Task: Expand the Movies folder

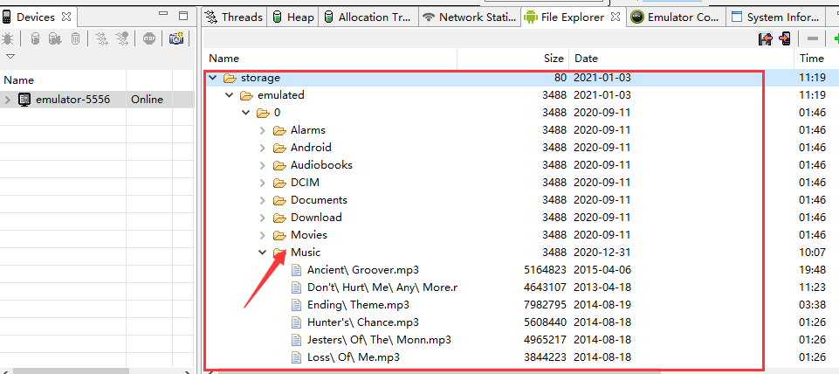Action: point(262,235)
